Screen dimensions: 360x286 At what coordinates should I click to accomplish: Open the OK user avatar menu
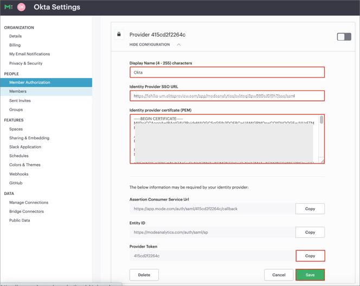pos(22,7)
